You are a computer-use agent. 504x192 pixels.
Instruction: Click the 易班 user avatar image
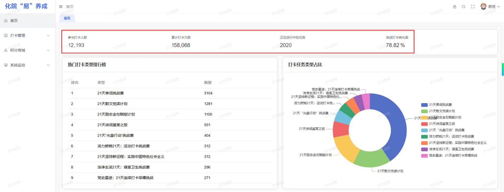(483, 7)
